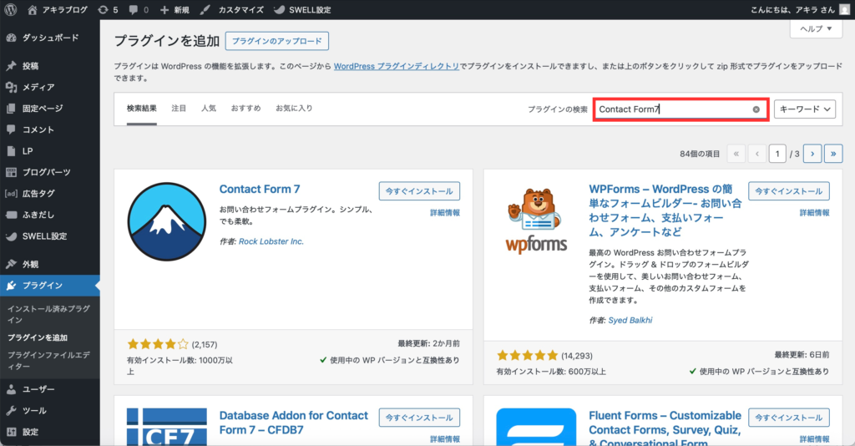Viewport: 855px width, 446px height.
Task: Click the Contact Form 7 mountain icon
Action: [x=167, y=221]
